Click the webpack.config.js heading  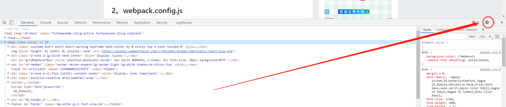[x=147, y=10]
